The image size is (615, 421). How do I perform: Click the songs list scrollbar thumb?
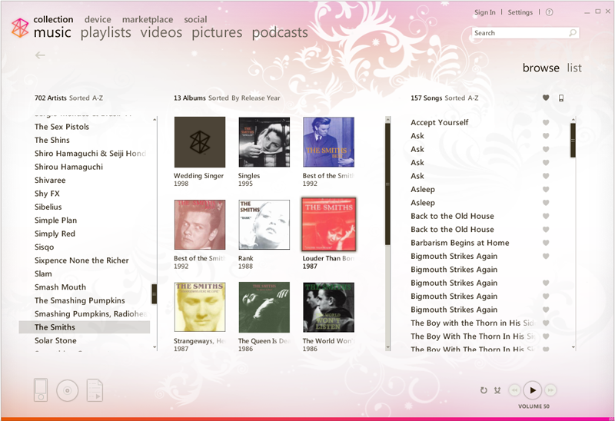click(x=573, y=141)
